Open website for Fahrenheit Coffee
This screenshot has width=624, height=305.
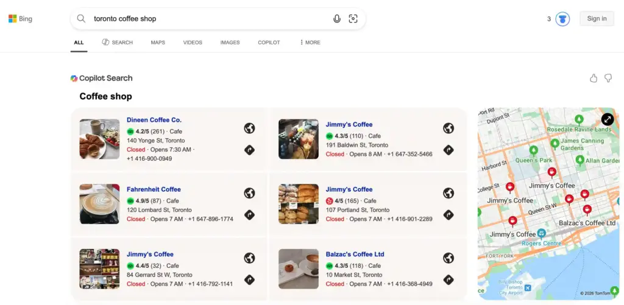pos(249,193)
